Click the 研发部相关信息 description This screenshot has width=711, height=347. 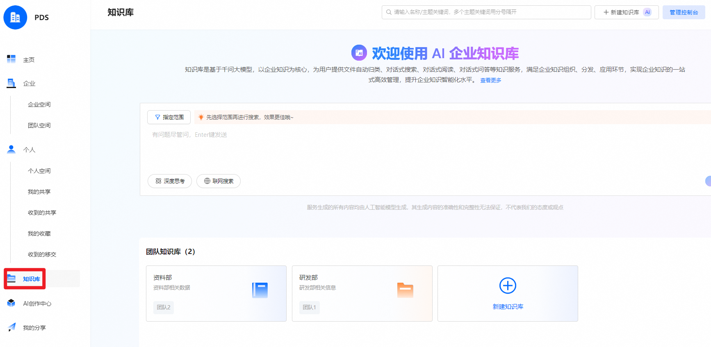[318, 288]
